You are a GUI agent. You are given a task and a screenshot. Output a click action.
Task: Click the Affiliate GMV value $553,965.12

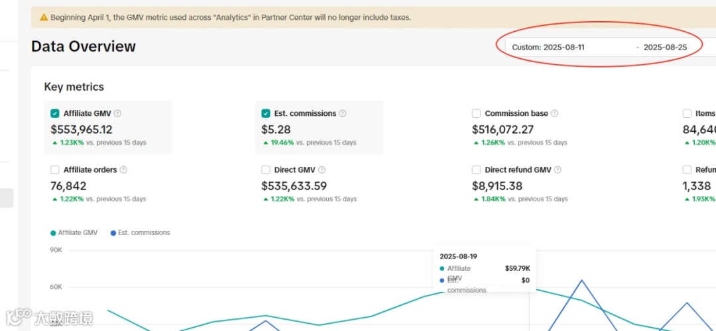(82, 130)
